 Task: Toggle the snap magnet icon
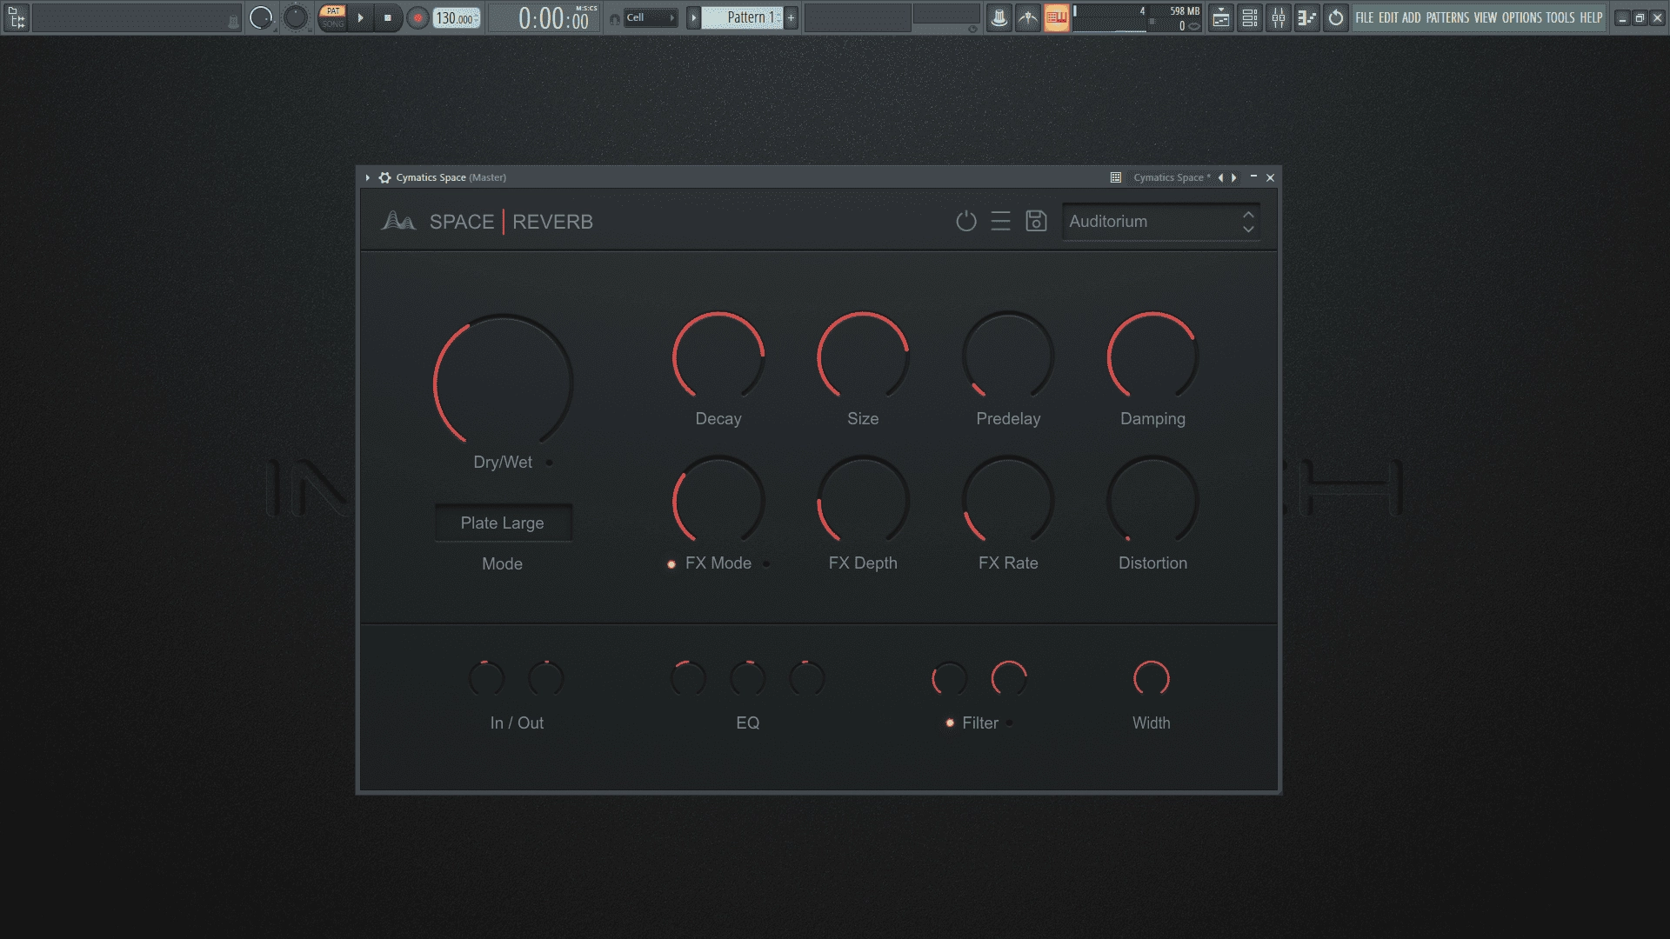tap(615, 18)
